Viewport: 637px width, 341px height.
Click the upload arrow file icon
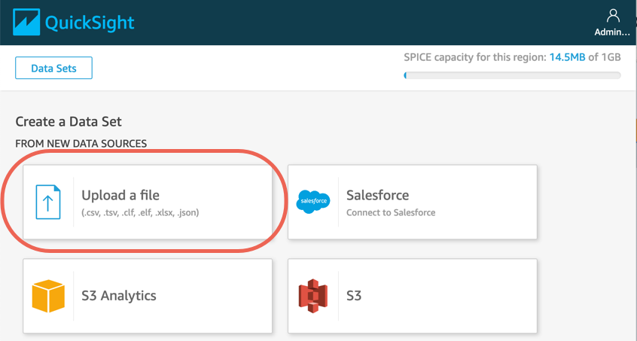[48, 202]
